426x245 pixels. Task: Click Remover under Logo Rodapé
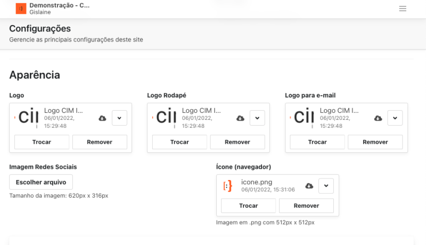click(x=237, y=142)
